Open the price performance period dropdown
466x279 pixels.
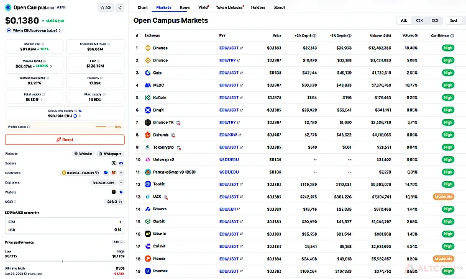pos(118,242)
